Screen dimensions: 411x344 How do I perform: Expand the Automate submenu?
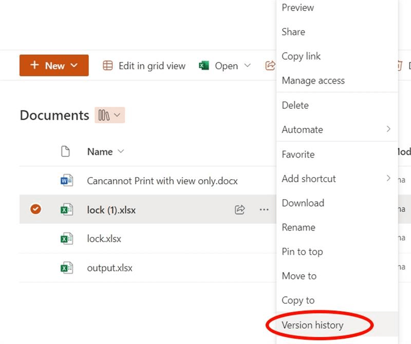coord(338,129)
